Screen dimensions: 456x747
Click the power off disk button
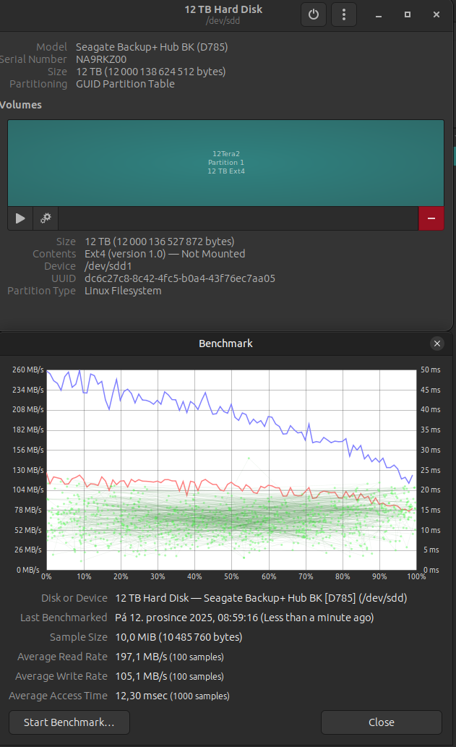pos(313,14)
